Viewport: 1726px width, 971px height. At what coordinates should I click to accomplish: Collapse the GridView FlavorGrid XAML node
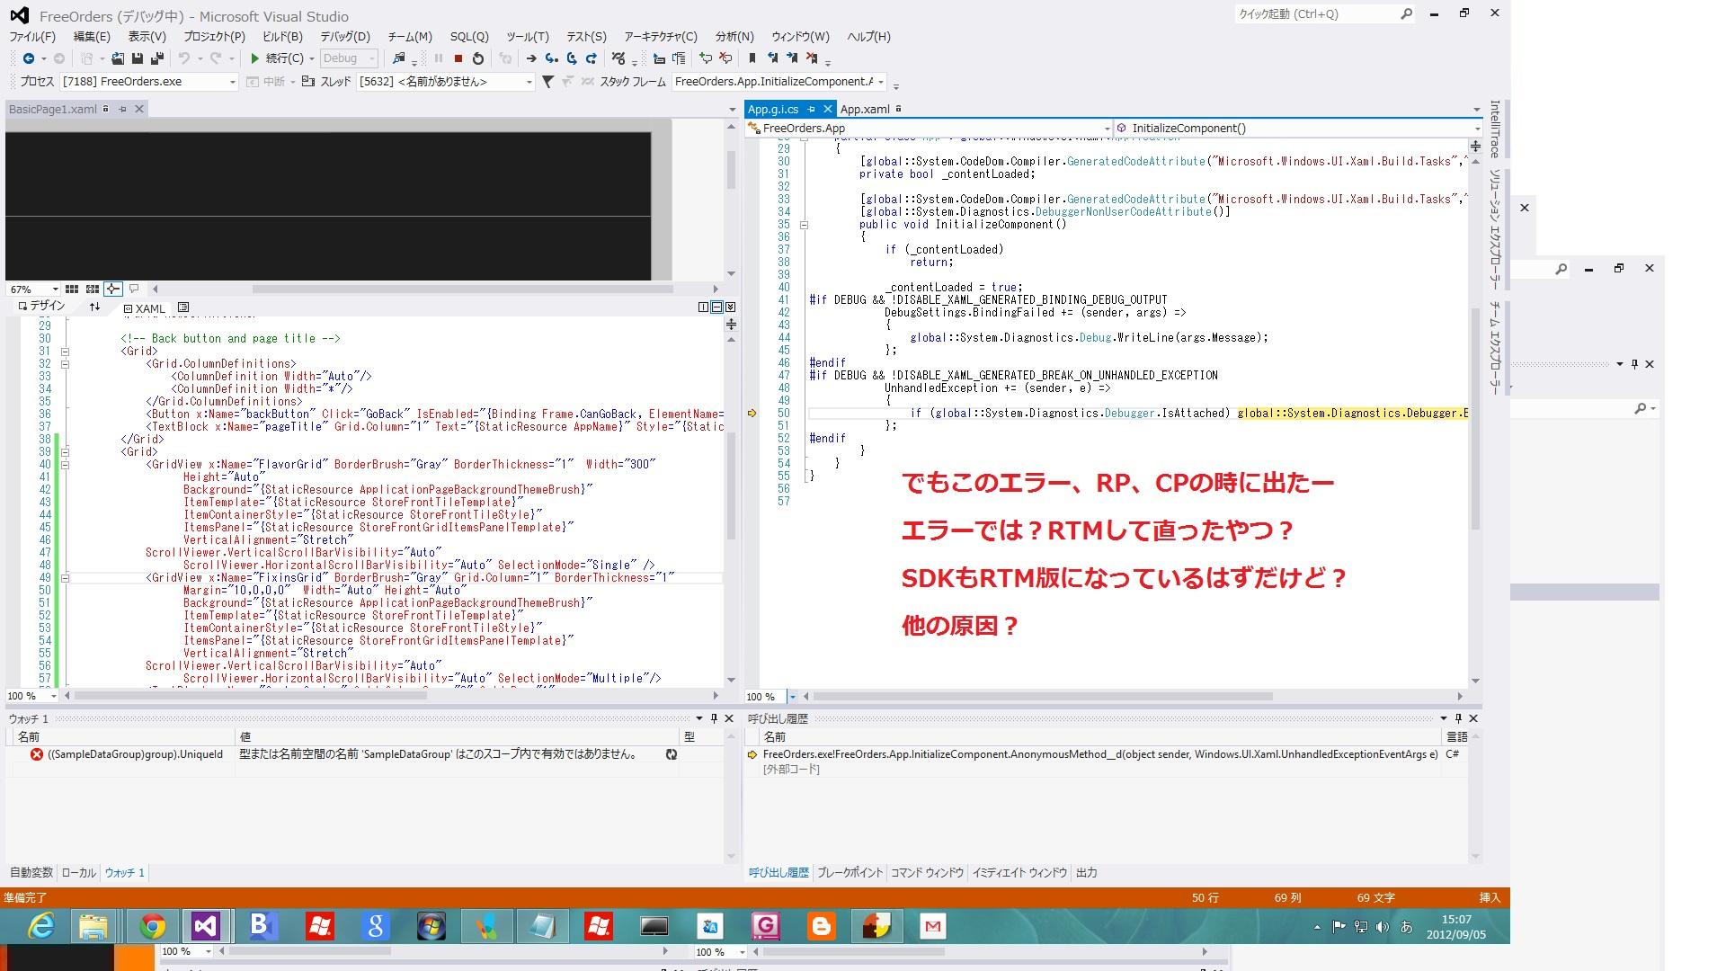click(x=65, y=465)
